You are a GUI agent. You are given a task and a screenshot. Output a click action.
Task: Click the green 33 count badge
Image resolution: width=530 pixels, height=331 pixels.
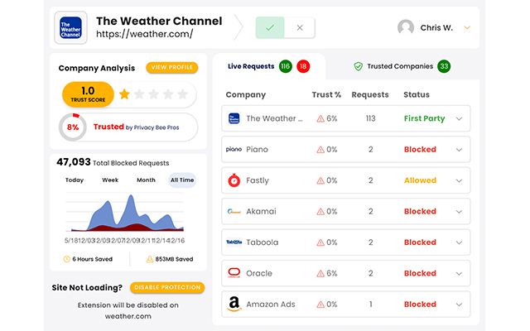(444, 66)
